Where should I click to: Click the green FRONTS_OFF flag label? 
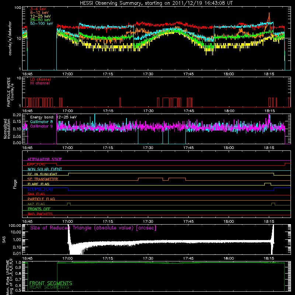click(x=39, y=209)
